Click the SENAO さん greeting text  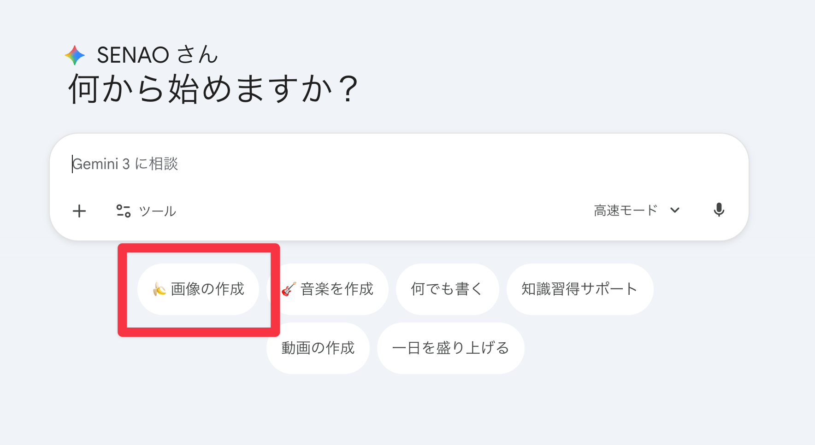(x=157, y=55)
